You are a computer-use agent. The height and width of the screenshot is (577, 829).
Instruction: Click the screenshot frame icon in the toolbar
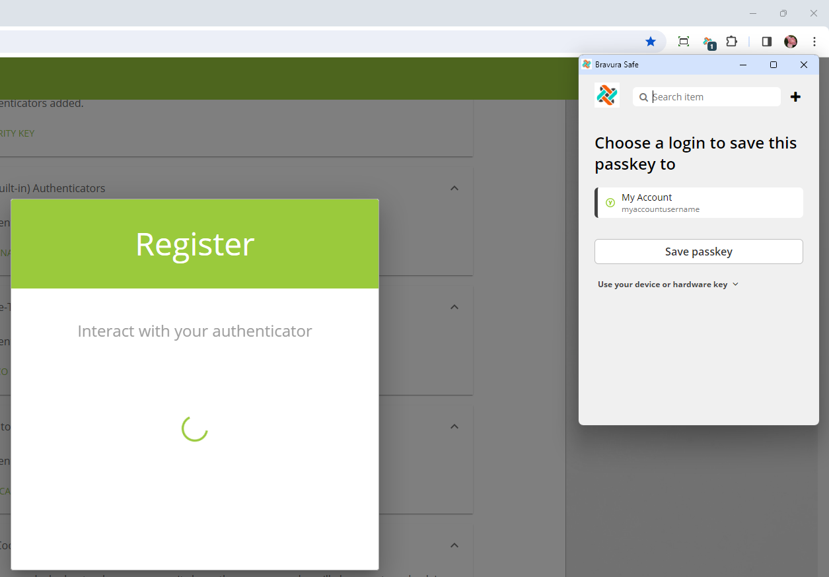[684, 41]
